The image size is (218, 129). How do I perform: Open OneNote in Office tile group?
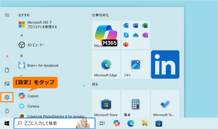(x=145, y=35)
